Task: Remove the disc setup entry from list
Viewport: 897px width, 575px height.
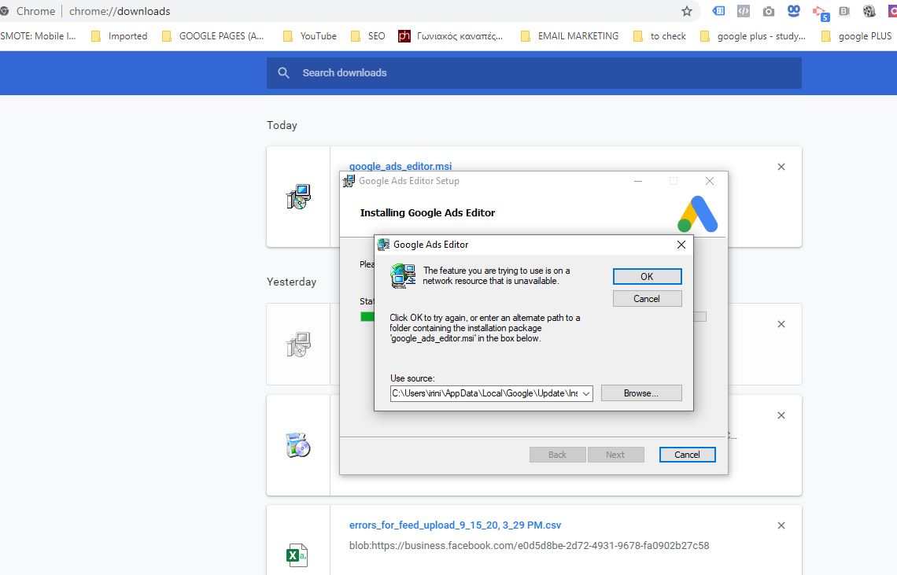Action: coord(781,415)
